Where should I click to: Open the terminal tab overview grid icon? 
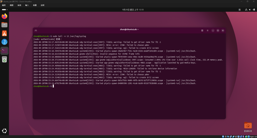click(202, 30)
